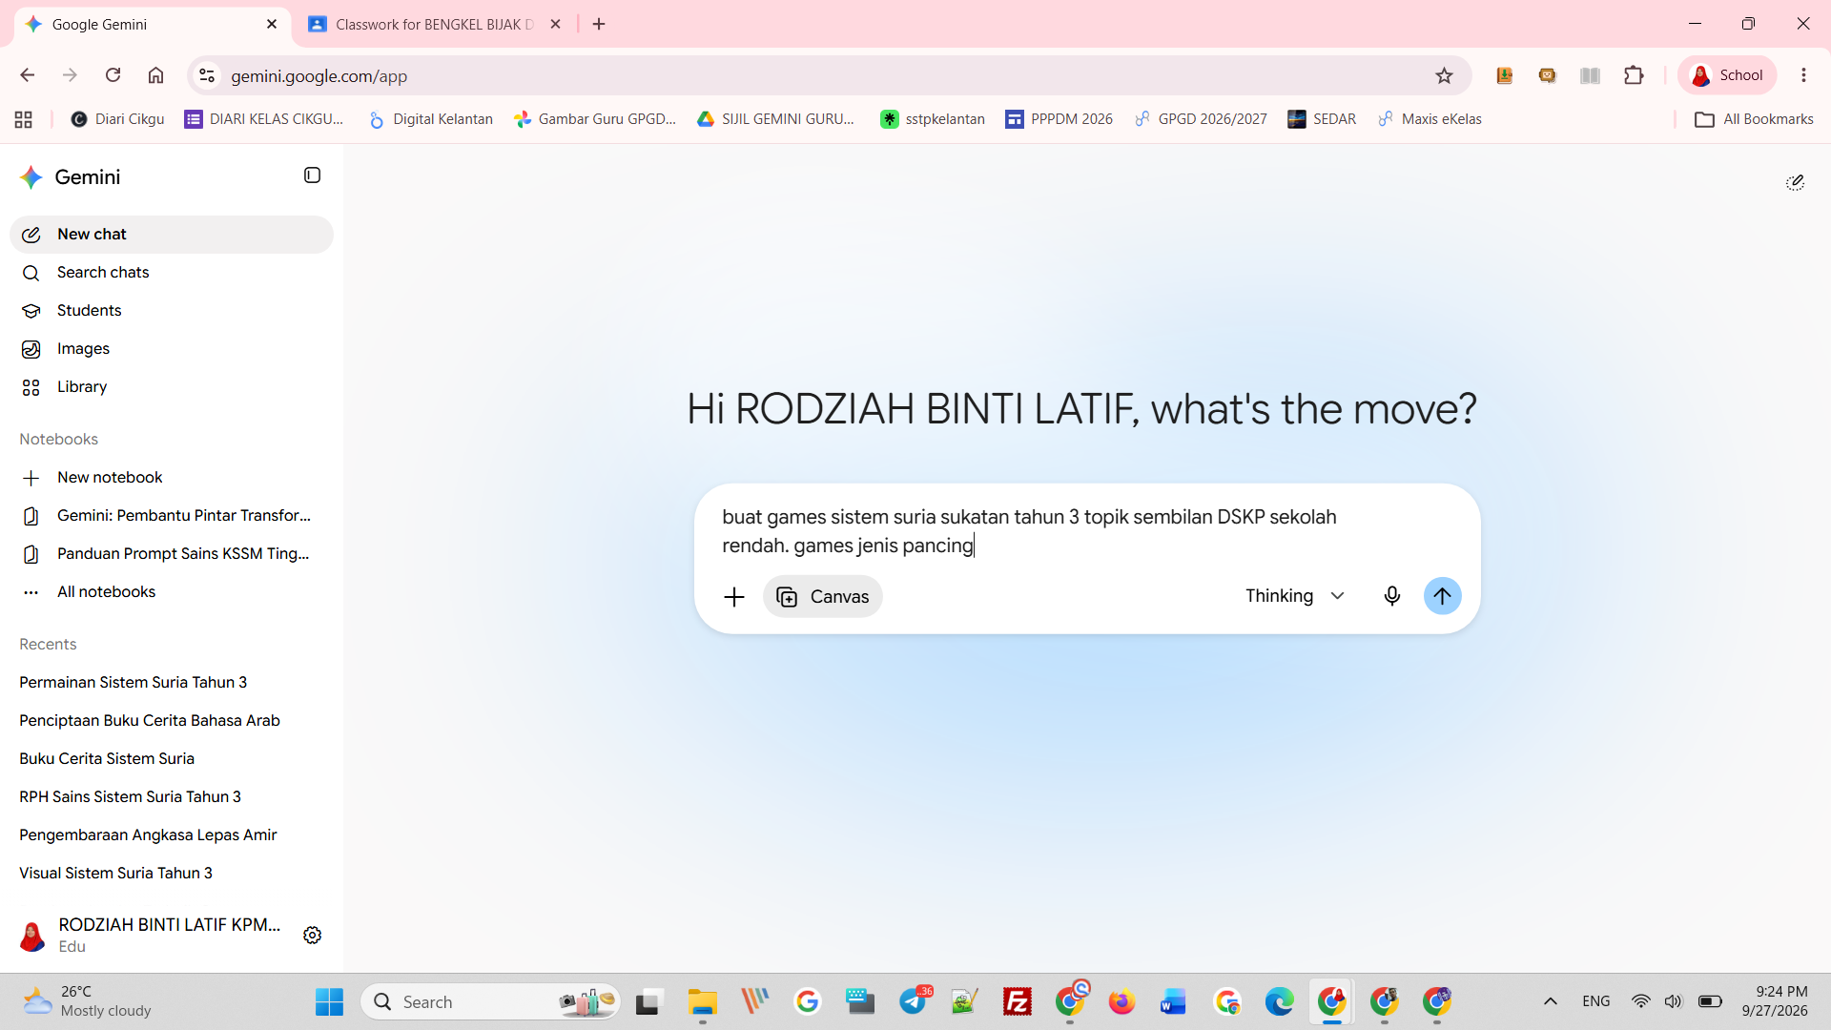This screenshot has height=1030, width=1831.
Task: Open the SIJIL GEMINI GURU bookmark
Action: (775, 119)
